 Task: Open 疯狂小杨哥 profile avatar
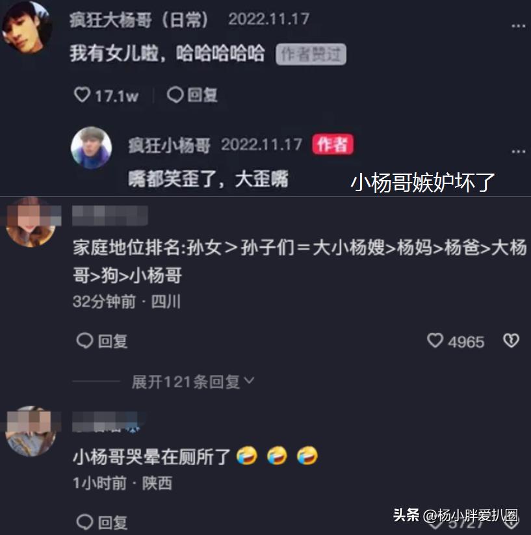pyautogui.click(x=91, y=148)
